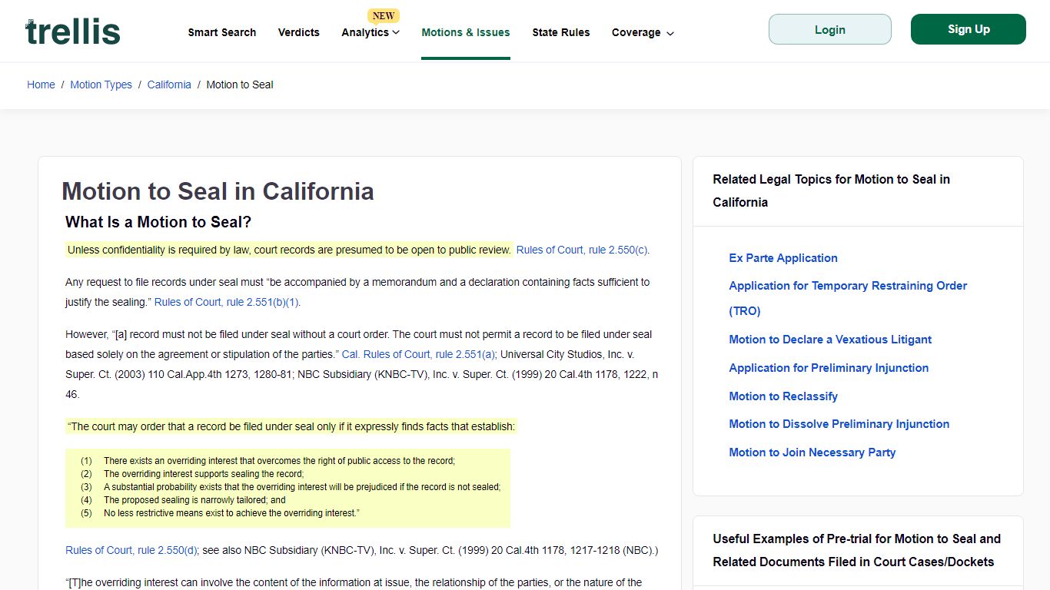Click list item '(2) The overriding interest supports sealing'
Viewport: 1050px width, 590px height.
(192, 474)
